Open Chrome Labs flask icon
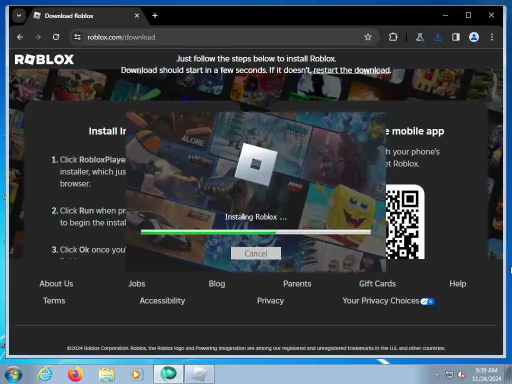 point(420,37)
